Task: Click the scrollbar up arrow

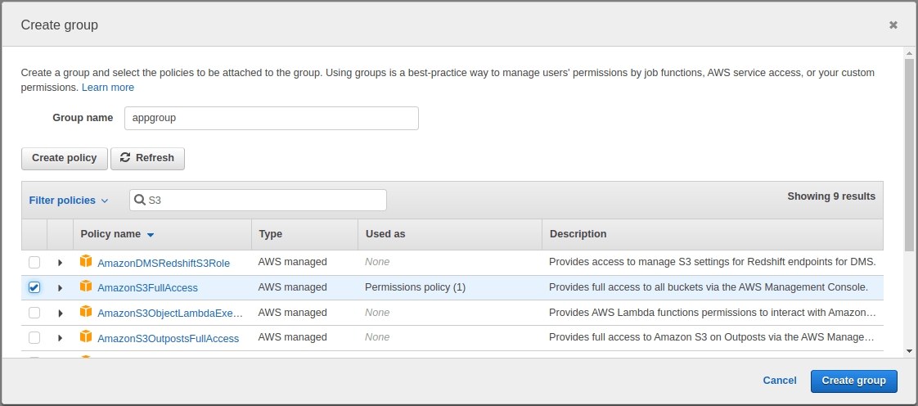Action: click(x=909, y=52)
